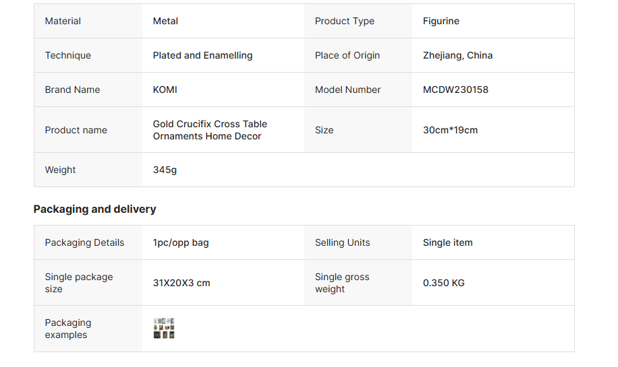The height and width of the screenshot is (367, 618).
Task: Click the '31X20X3 cm' package size value
Action: [181, 283]
